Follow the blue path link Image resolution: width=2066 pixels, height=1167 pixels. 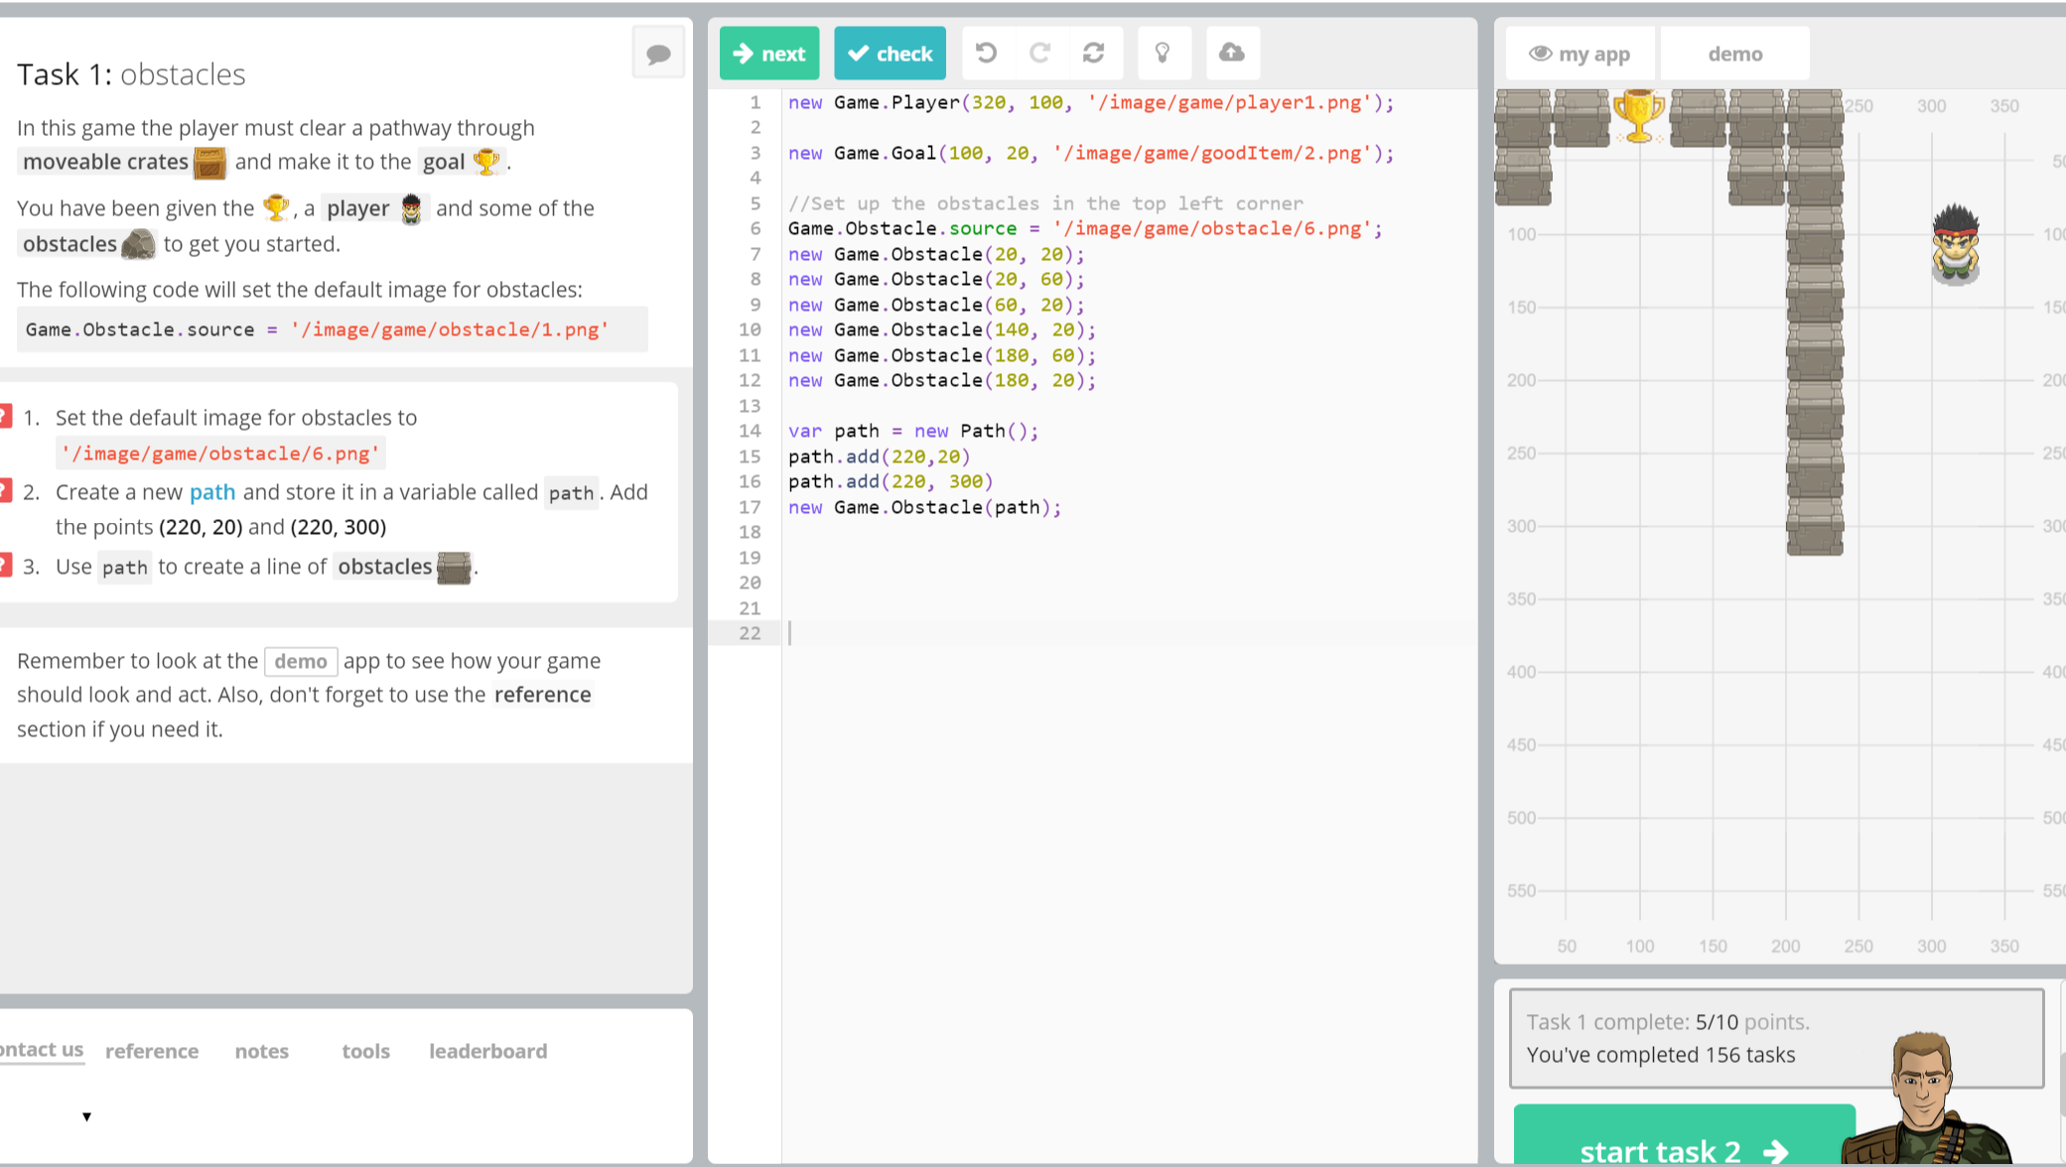pos(212,492)
